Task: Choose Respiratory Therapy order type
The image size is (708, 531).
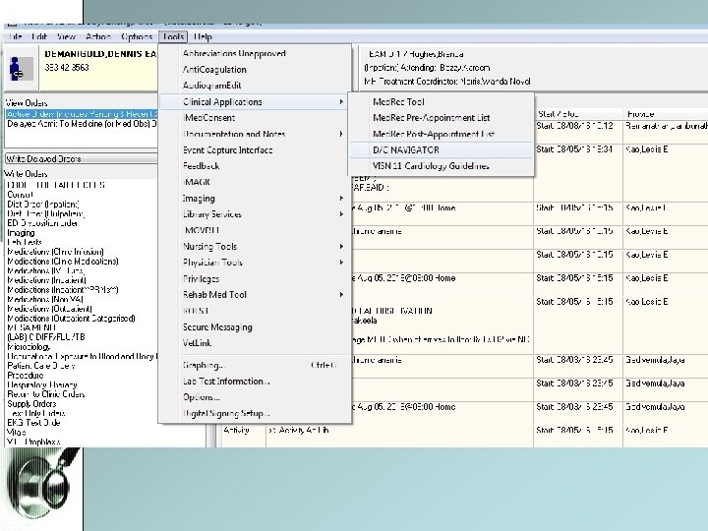Action: [x=42, y=384]
